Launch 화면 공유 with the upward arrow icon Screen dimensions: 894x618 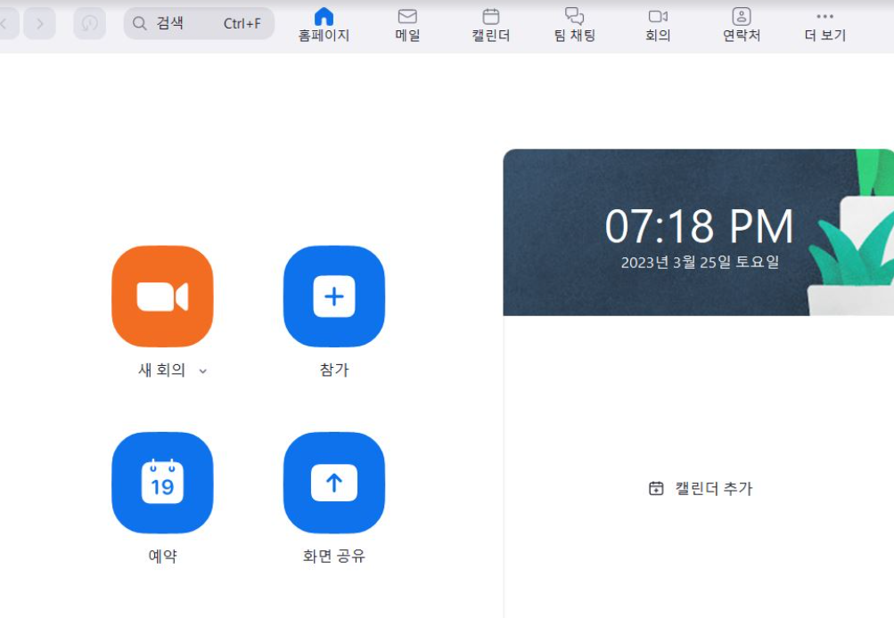334,483
